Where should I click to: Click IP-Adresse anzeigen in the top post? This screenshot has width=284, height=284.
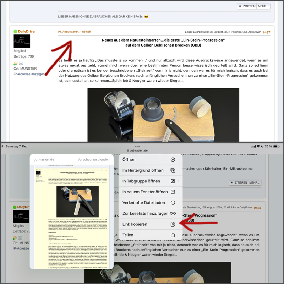tap(29, 74)
